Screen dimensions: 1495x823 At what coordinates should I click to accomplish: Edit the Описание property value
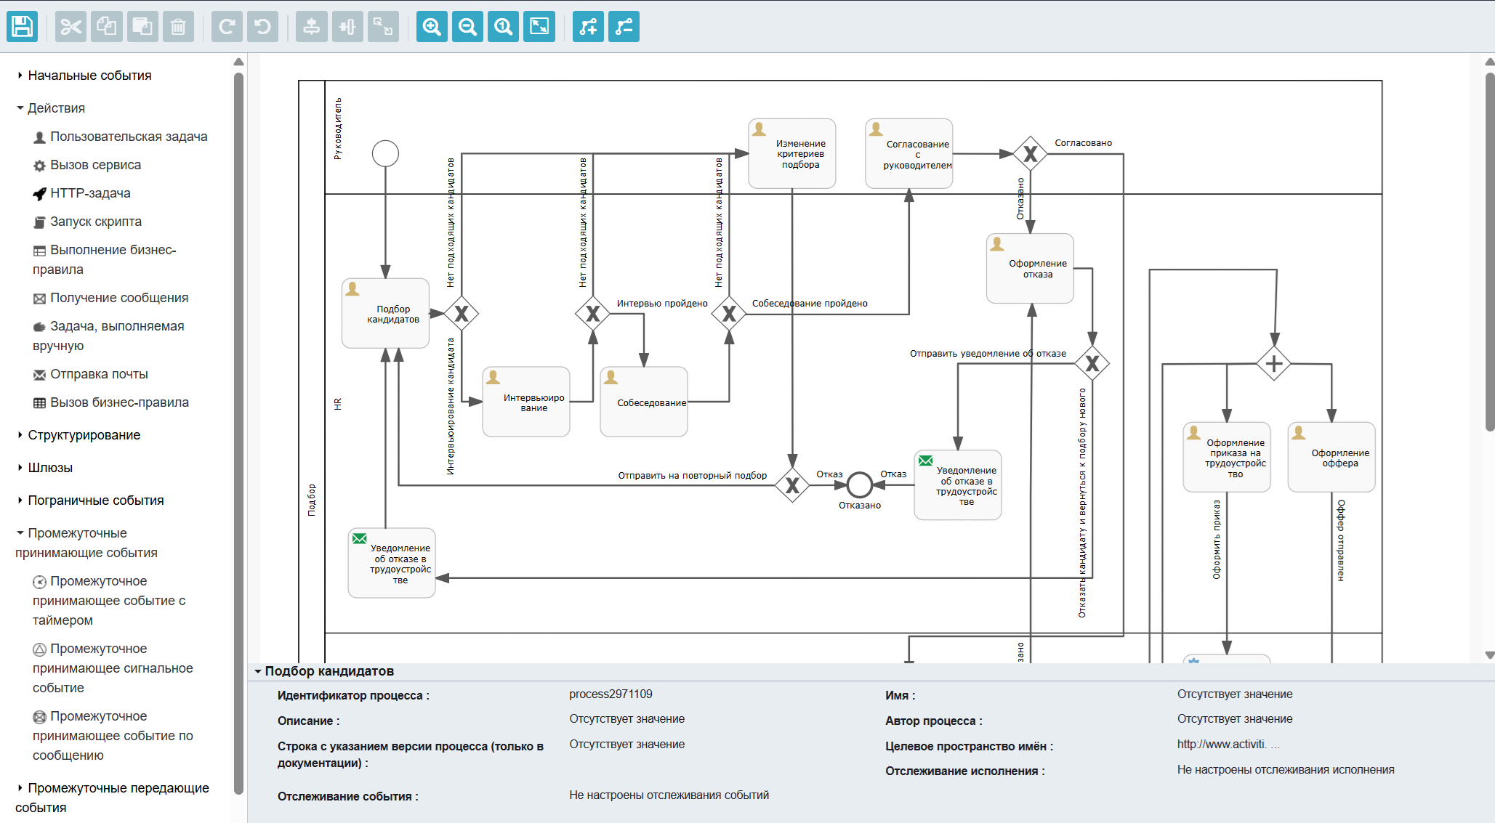coord(626,719)
